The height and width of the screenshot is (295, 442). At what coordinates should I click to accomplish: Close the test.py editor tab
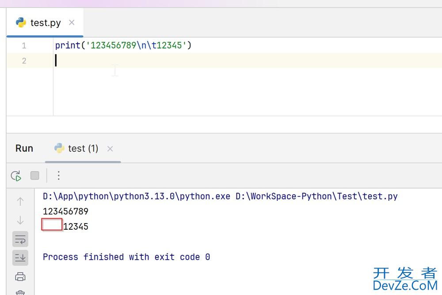click(72, 22)
